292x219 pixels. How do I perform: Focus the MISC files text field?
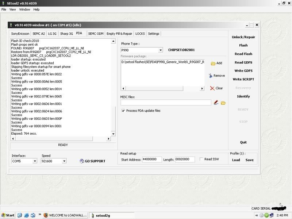point(166,103)
